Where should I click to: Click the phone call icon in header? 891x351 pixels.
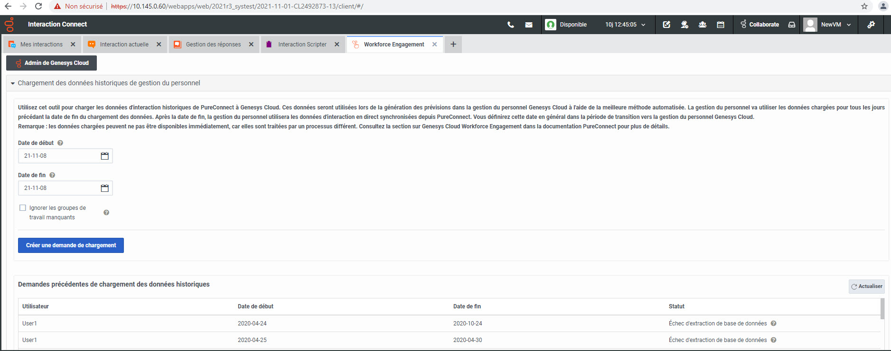pyautogui.click(x=511, y=25)
